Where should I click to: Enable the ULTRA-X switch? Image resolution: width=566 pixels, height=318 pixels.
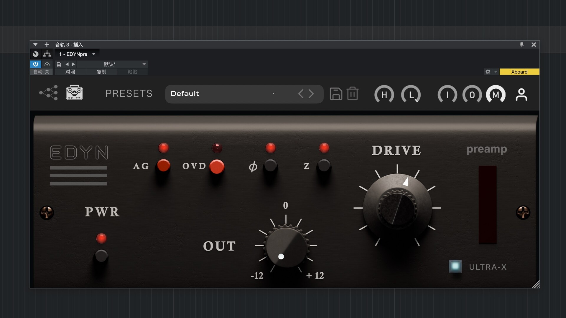click(x=455, y=266)
